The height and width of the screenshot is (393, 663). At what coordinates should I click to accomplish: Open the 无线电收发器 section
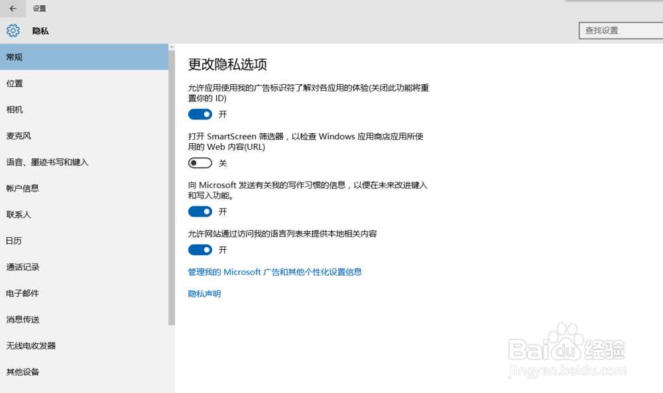[x=84, y=345]
